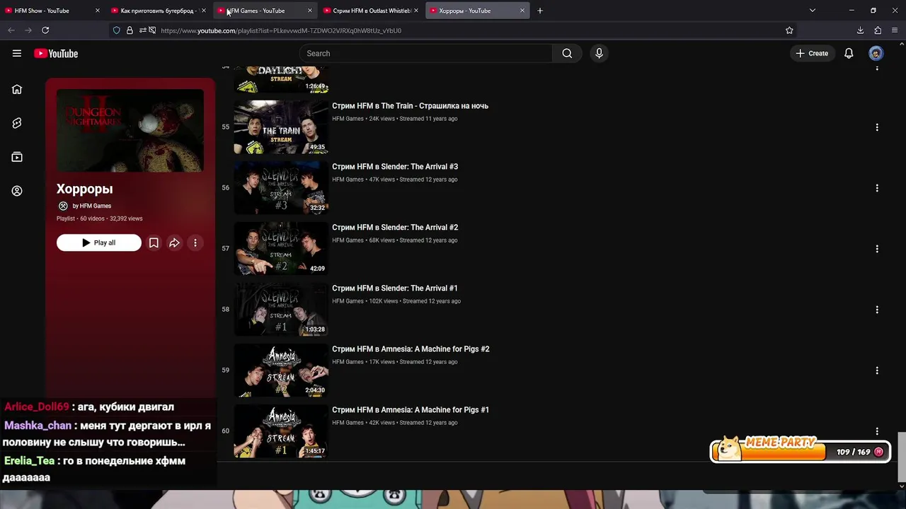Open Стрим HFM в The Train title

point(410,106)
